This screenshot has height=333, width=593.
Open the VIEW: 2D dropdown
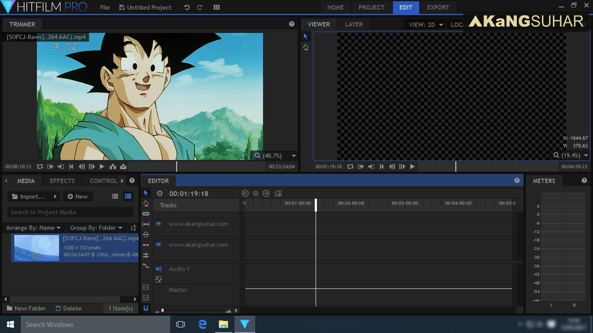coord(426,25)
